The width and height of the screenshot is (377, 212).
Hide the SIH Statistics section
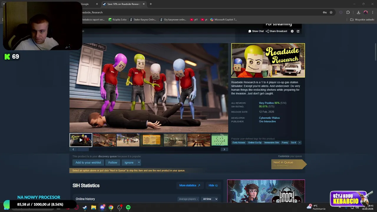(x=213, y=185)
